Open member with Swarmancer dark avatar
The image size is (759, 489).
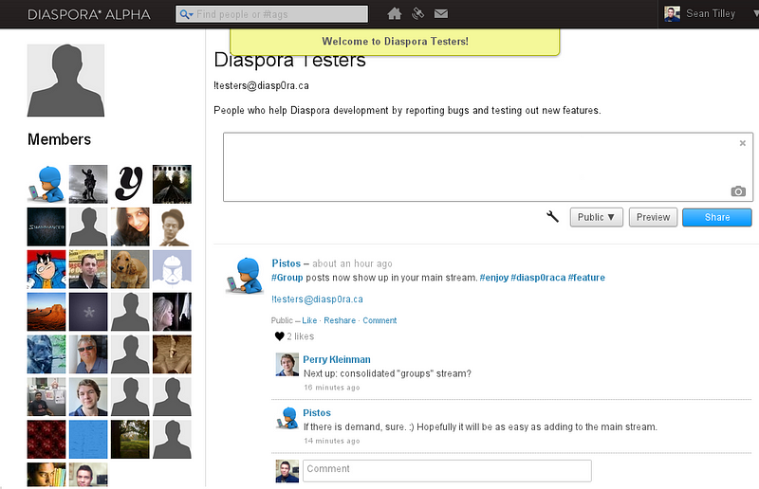pos(46,226)
